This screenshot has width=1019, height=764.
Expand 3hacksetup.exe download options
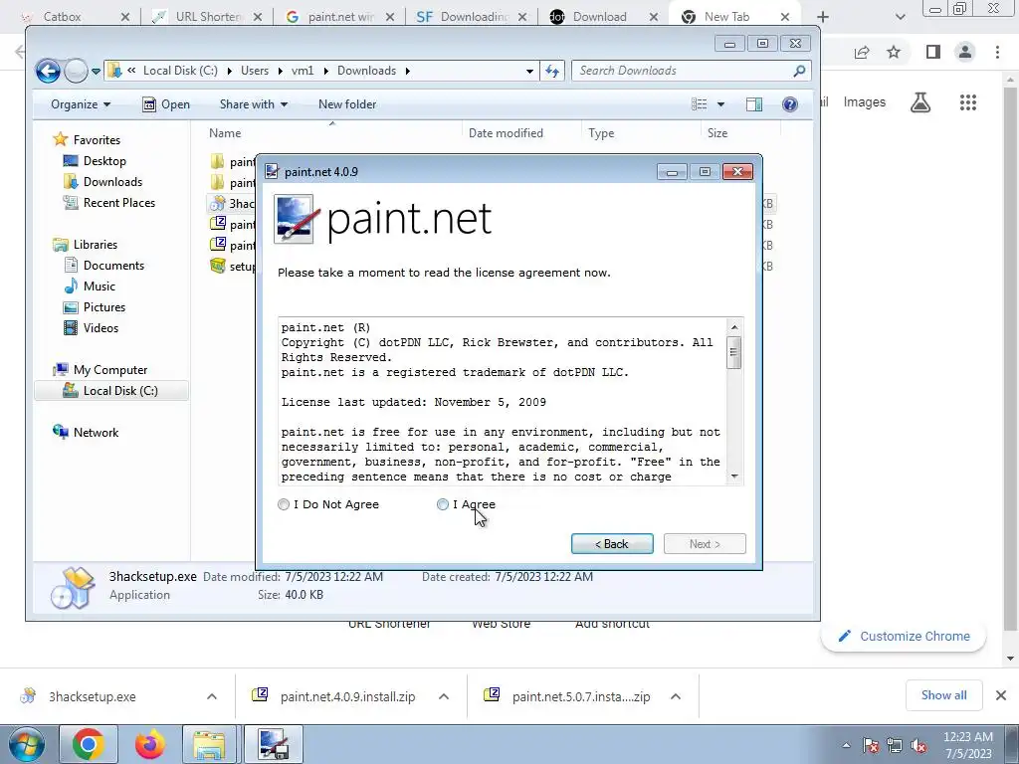click(212, 696)
